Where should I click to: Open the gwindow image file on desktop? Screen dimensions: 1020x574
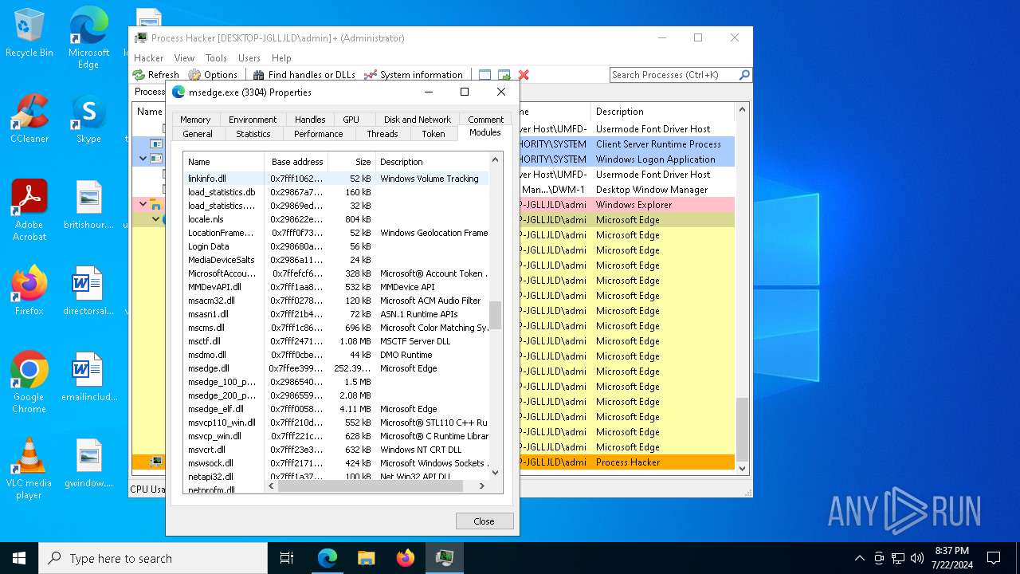coord(88,463)
